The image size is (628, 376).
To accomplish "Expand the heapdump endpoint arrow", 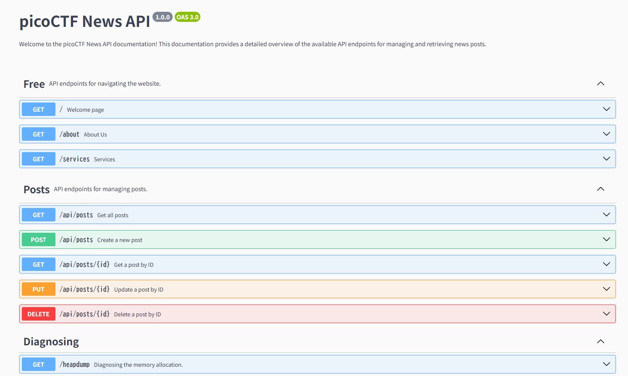I will [x=606, y=364].
